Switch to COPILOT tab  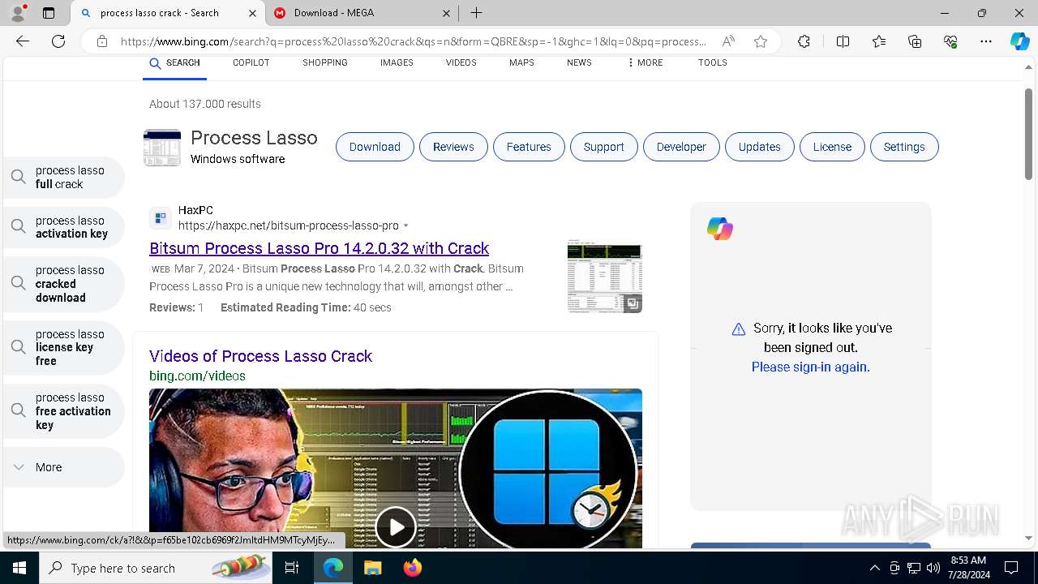[x=251, y=63]
